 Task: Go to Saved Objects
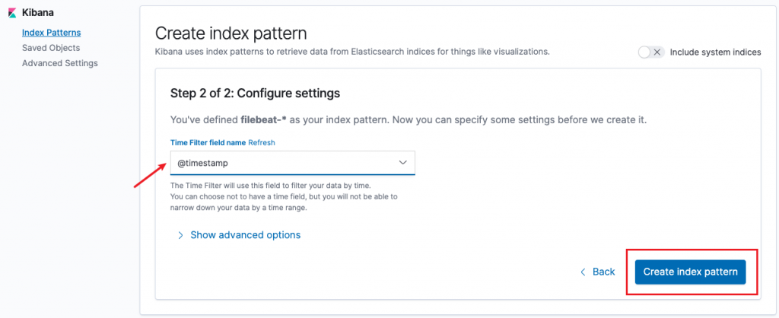[51, 48]
